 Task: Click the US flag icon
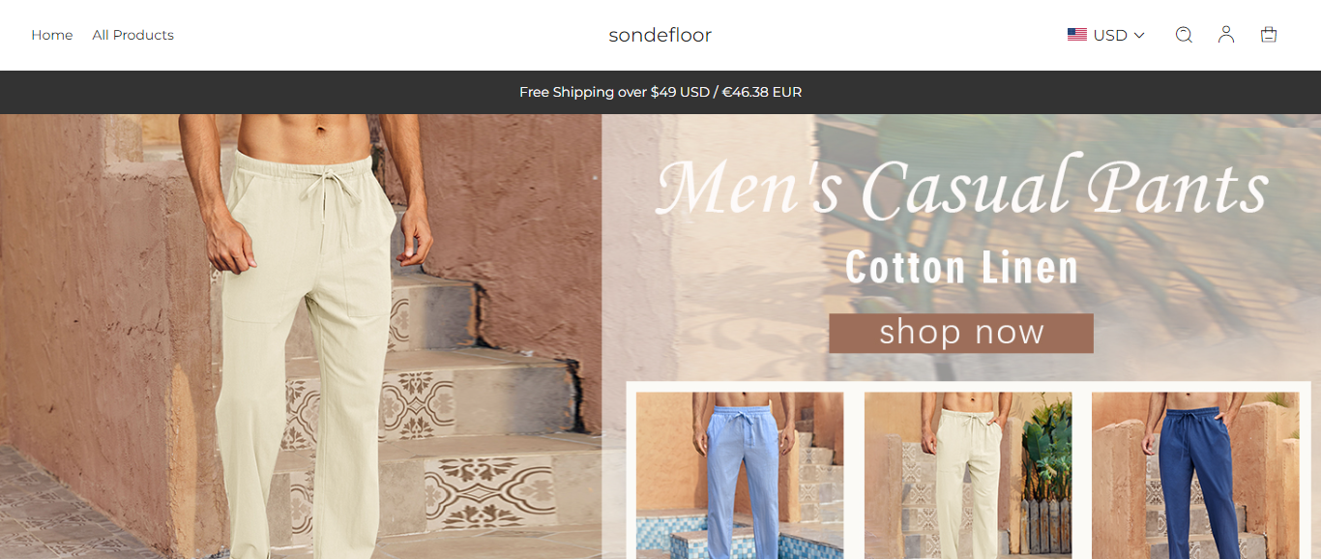click(x=1077, y=35)
